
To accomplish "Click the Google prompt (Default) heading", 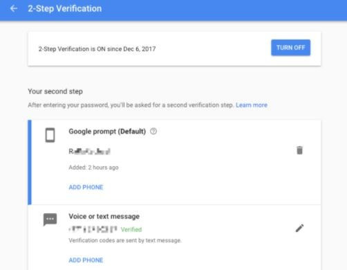I will (107, 132).
